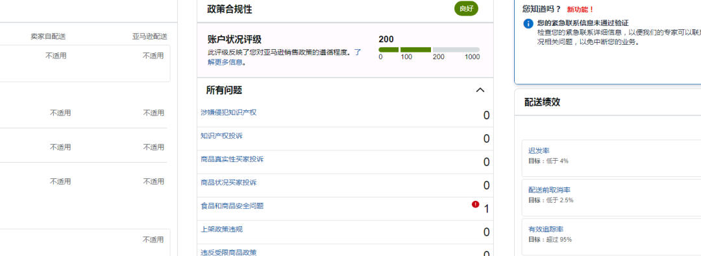Click the count 0 for 涉嫌侵犯知识产权
Image resolution: width=701 pixels, height=256 pixels.
(486, 115)
